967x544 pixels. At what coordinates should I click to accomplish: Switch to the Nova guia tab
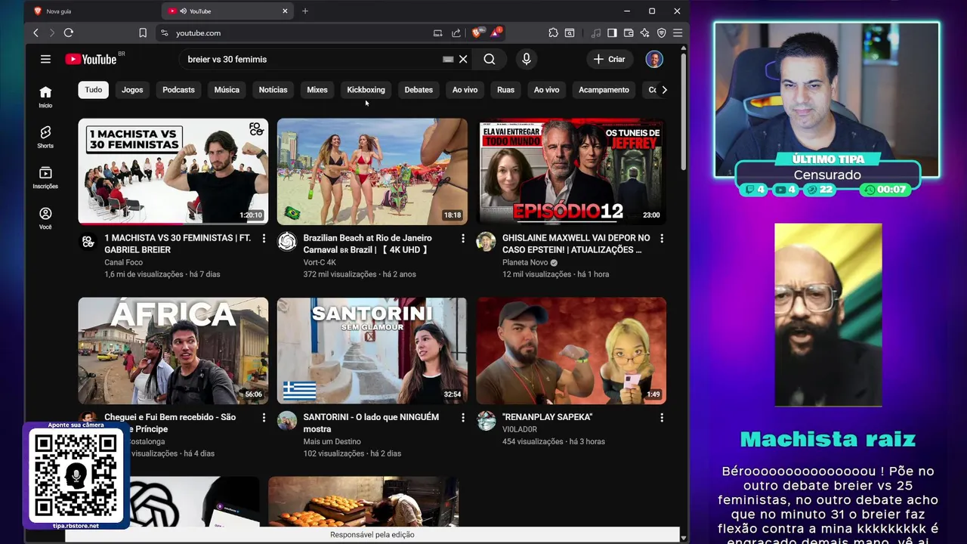[91, 11]
